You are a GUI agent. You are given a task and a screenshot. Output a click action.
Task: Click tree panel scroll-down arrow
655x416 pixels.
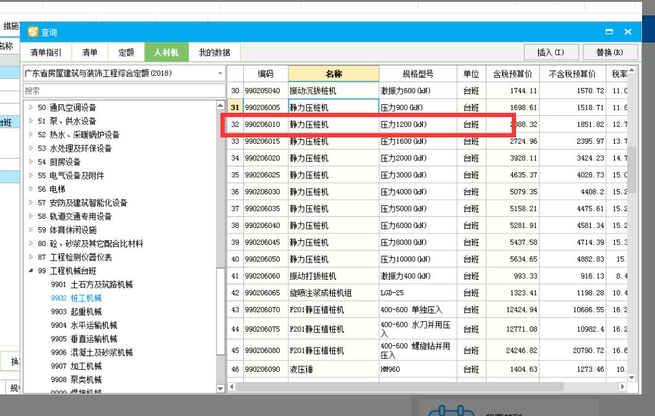click(x=220, y=388)
